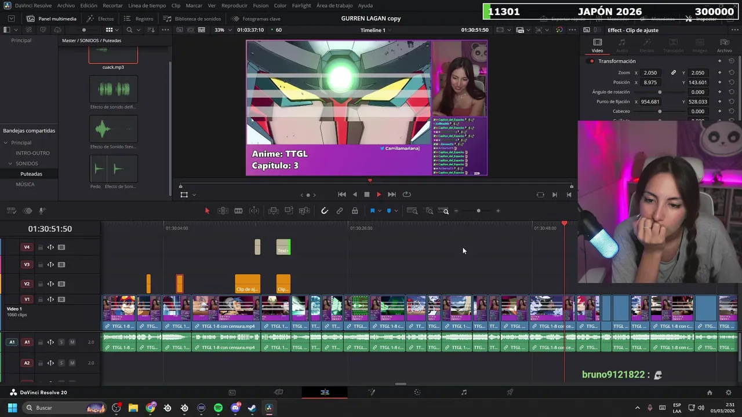
Task: Select the arrow selection mode tool
Action: [207, 211]
